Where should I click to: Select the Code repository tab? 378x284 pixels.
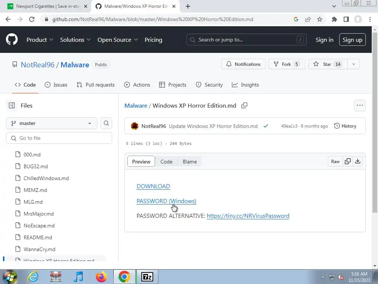pyautogui.click(x=25, y=85)
